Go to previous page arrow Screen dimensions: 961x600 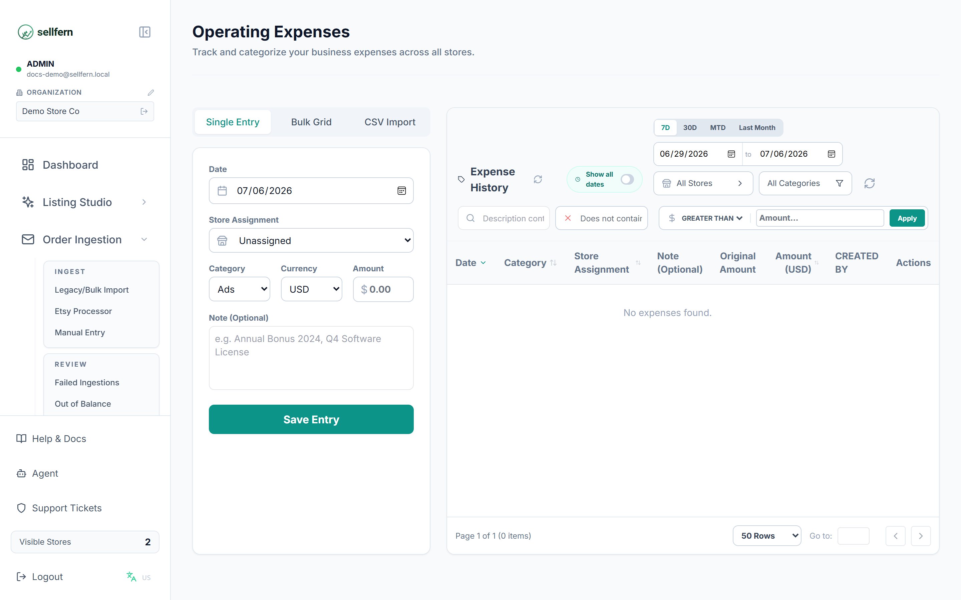pyautogui.click(x=895, y=536)
